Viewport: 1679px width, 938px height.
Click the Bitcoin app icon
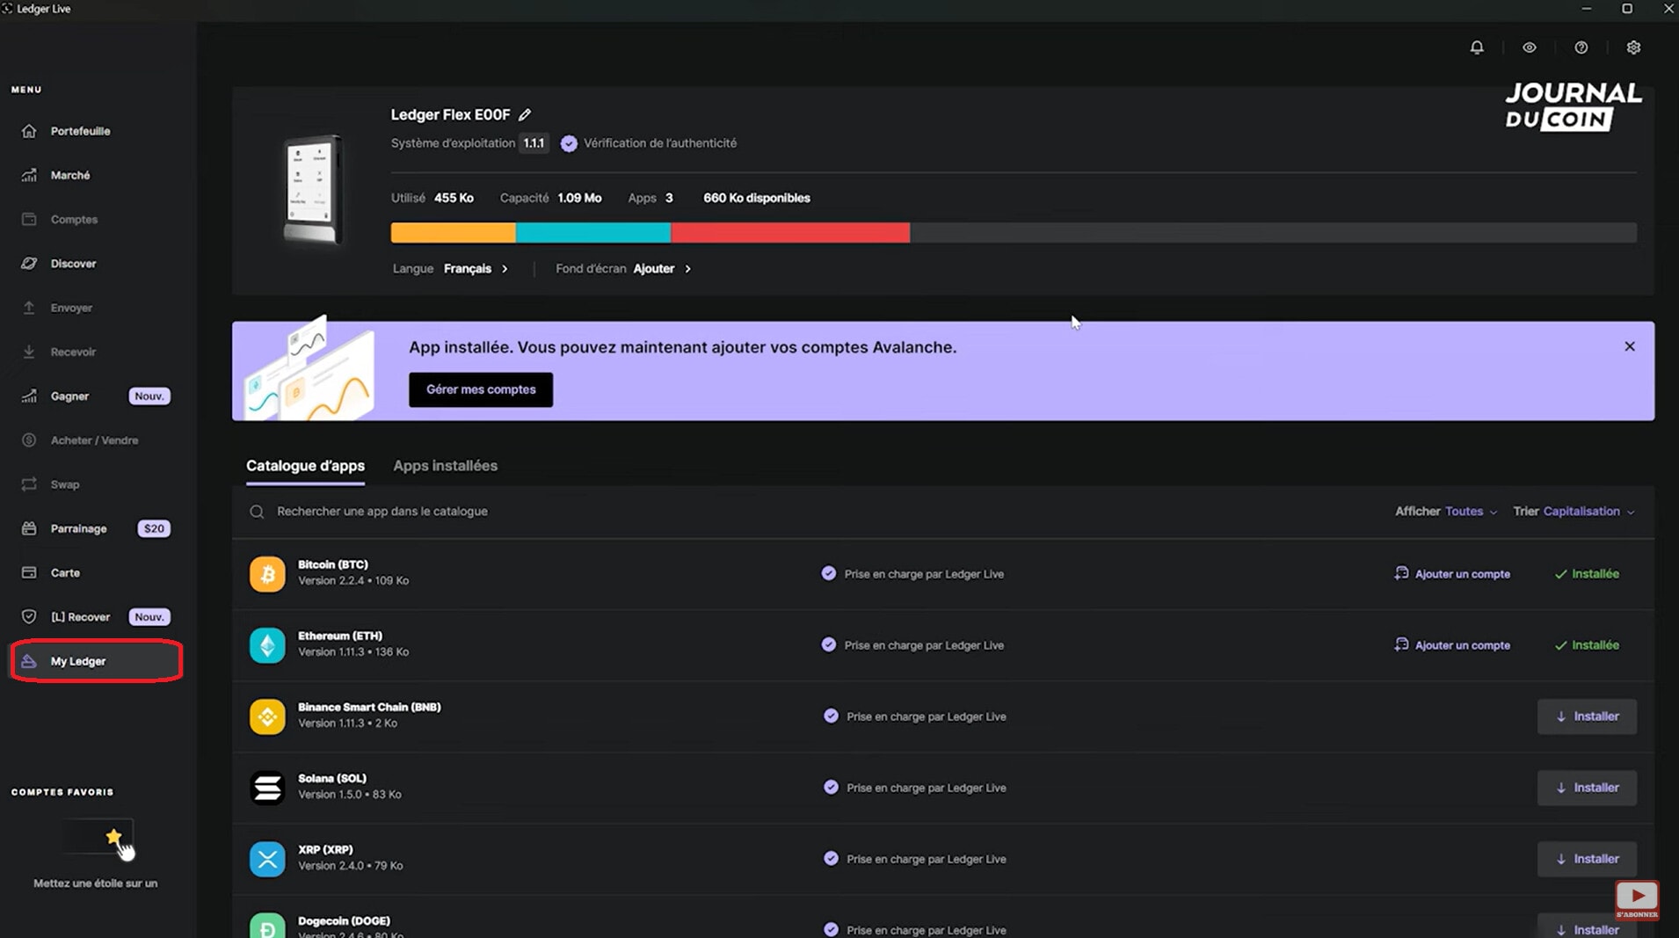tap(267, 574)
